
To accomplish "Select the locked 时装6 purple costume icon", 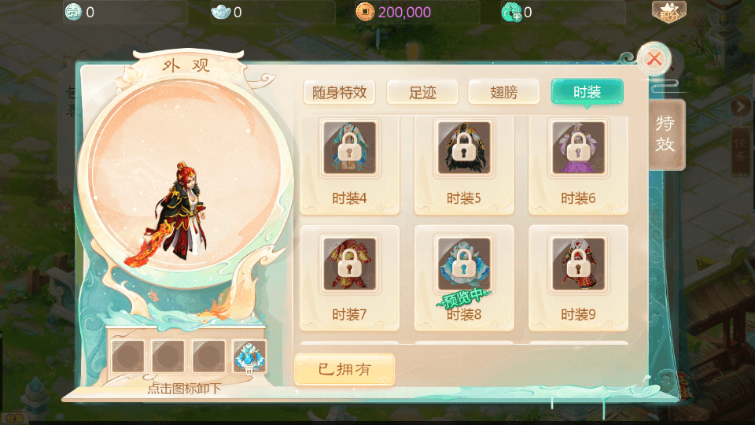I will coord(578,148).
